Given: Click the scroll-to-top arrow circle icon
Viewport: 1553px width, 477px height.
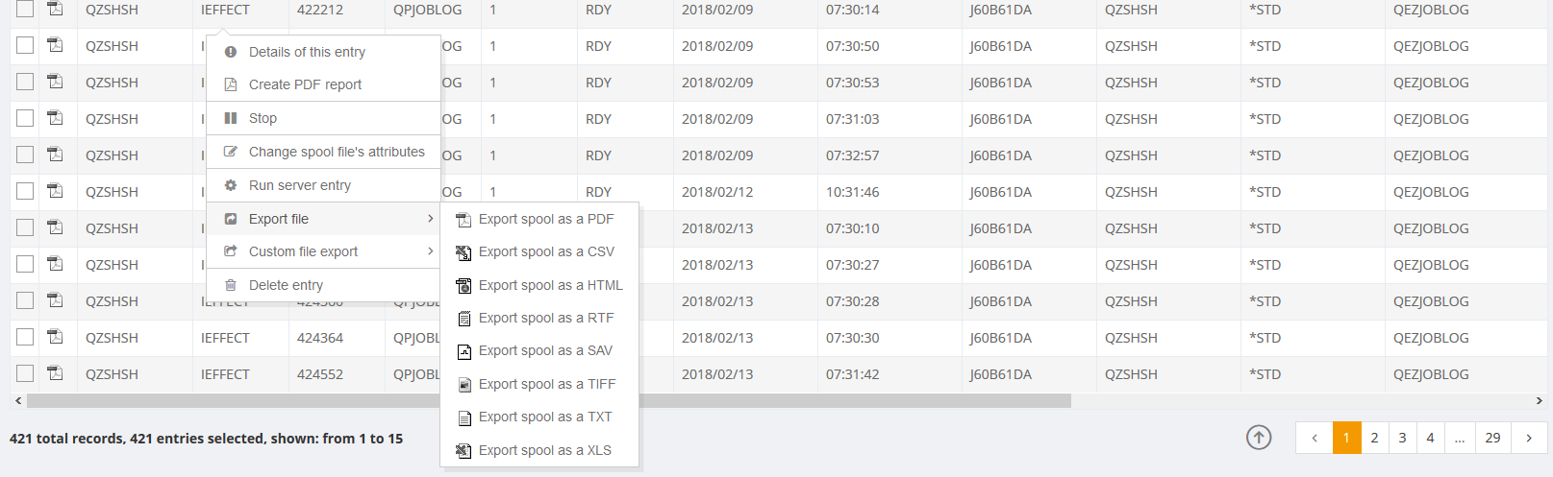Looking at the screenshot, I should 1259,438.
